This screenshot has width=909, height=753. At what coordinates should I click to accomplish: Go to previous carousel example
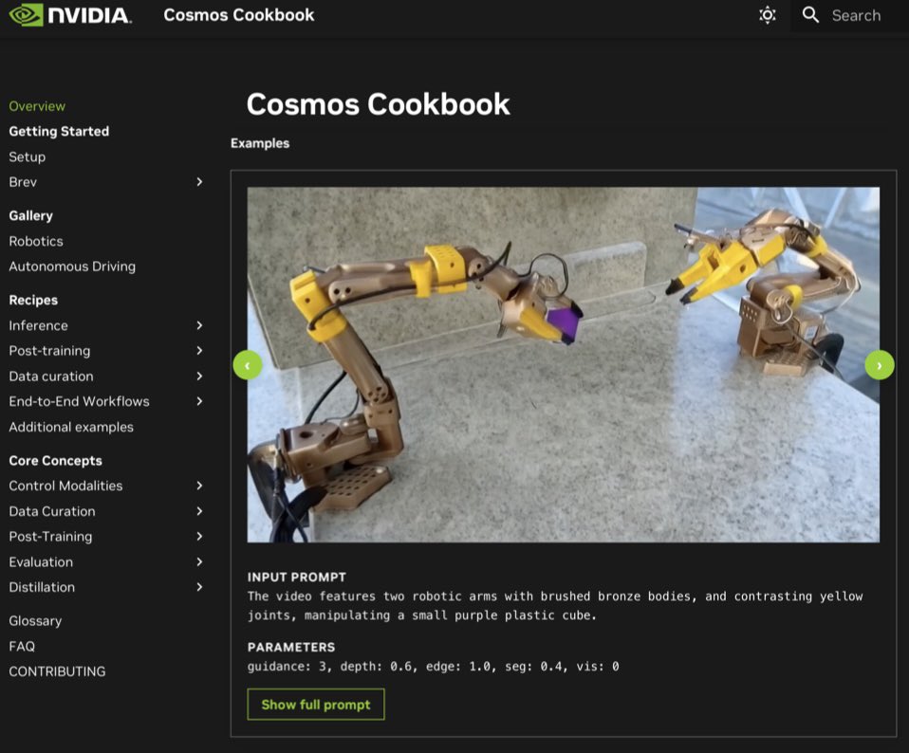(x=248, y=365)
